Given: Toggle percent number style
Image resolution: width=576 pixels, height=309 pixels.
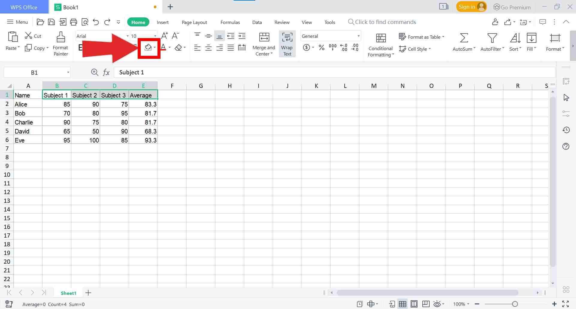Looking at the screenshot, I should [x=321, y=47].
